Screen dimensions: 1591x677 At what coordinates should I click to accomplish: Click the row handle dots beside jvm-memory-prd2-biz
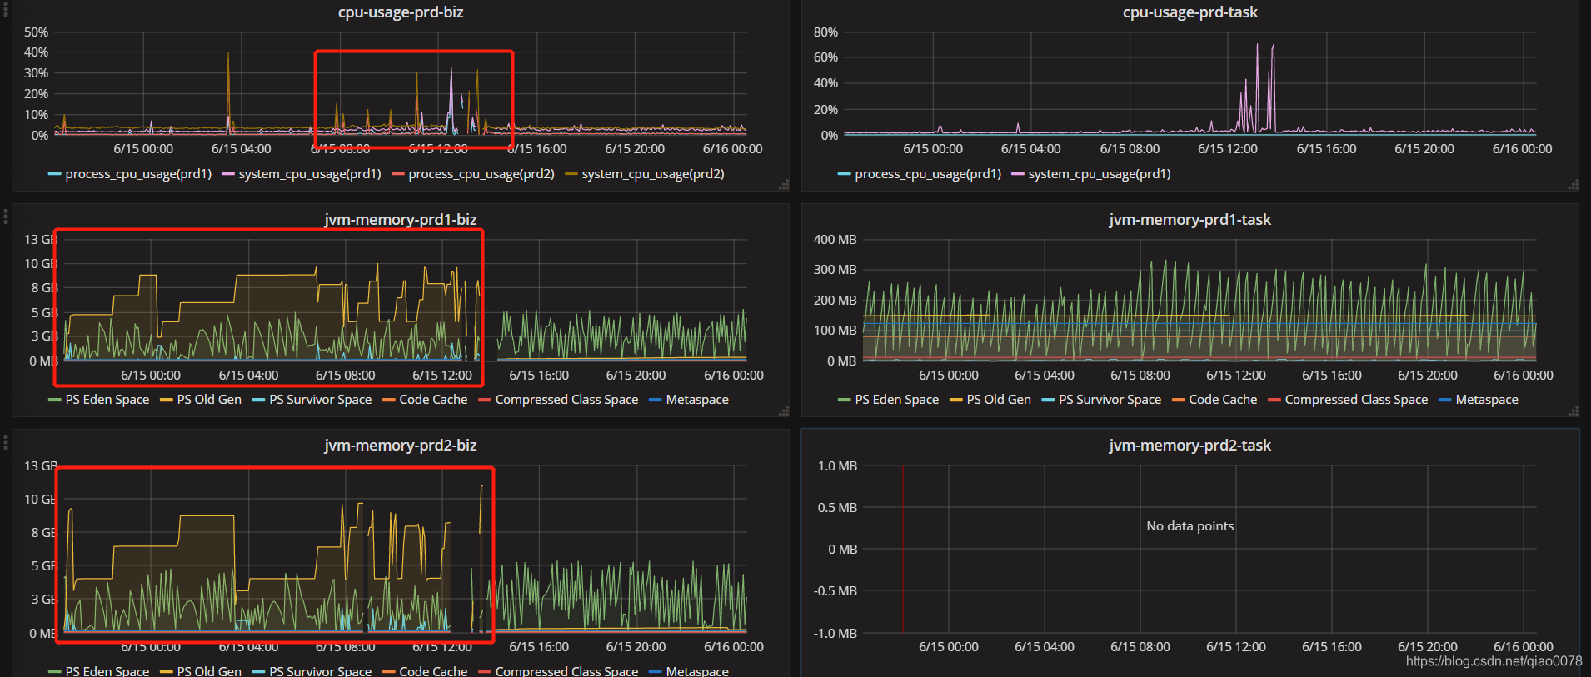[x=6, y=441]
